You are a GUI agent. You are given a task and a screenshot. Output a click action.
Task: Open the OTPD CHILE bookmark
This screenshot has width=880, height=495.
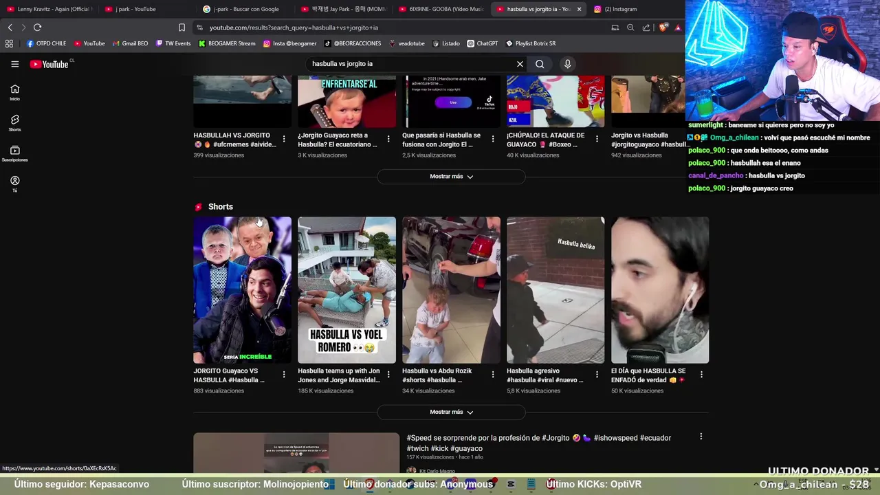click(x=46, y=43)
